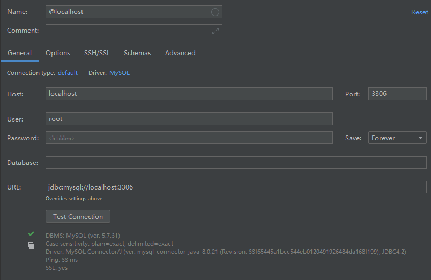Go to the SSH/SSL tab
The image size is (431, 280).
tap(97, 53)
